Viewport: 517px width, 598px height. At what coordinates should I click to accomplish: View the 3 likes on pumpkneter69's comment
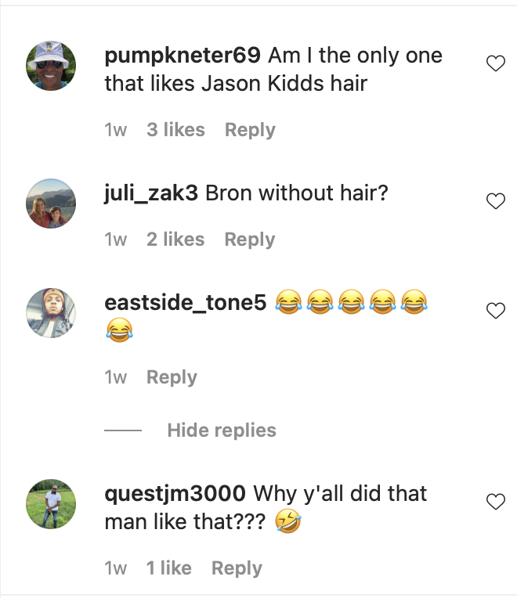point(176,130)
